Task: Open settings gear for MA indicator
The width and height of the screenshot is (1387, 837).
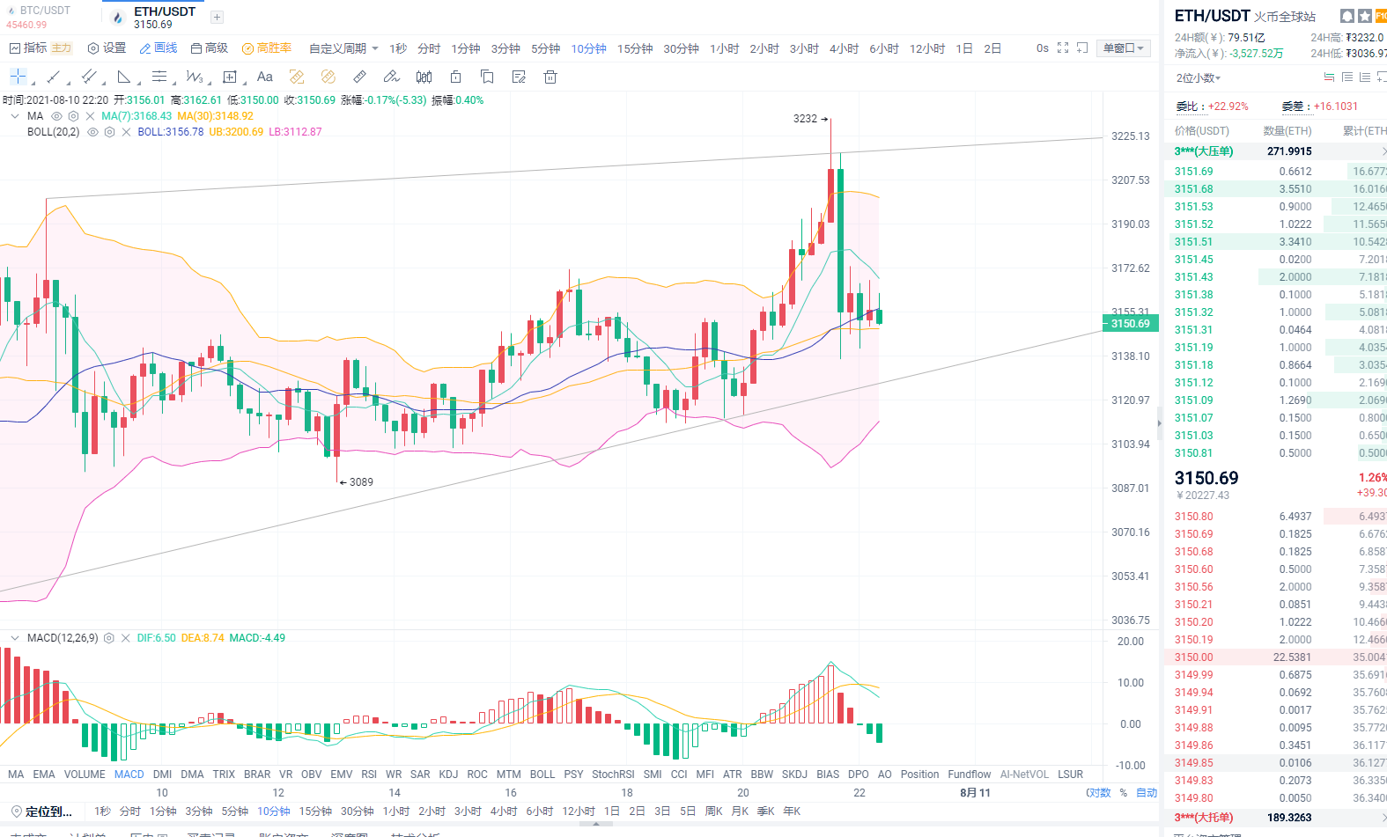Action: coord(73,116)
